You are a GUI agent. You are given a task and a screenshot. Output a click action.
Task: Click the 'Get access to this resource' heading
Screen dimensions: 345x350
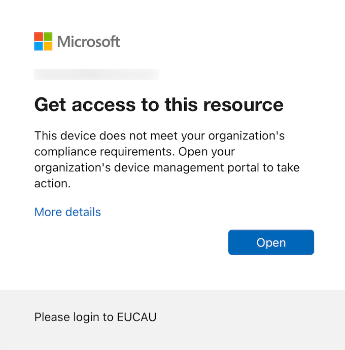coord(159,105)
